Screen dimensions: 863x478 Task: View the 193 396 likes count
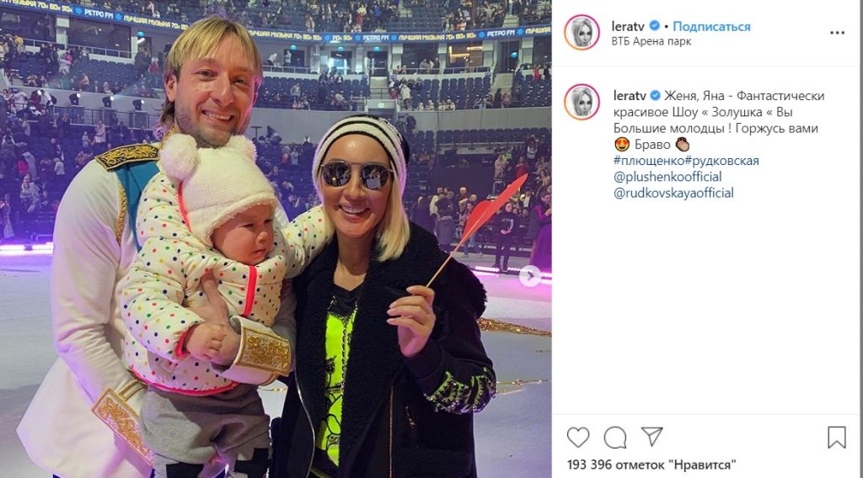651,465
